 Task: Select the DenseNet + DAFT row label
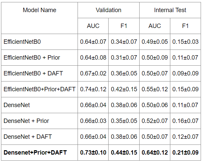[x=28, y=137]
